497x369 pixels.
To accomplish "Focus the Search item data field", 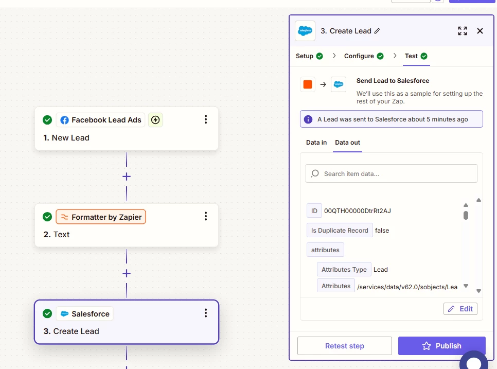I will tap(391, 173).
